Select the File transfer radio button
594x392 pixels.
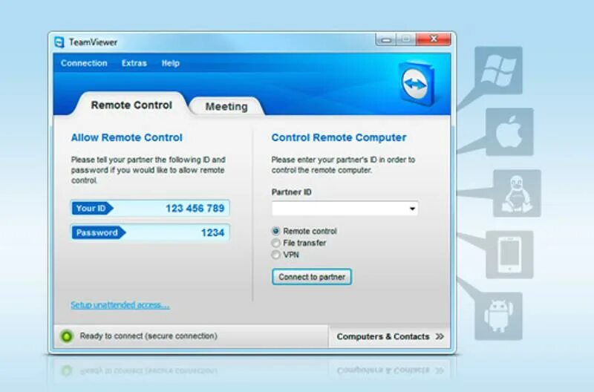pyautogui.click(x=275, y=243)
